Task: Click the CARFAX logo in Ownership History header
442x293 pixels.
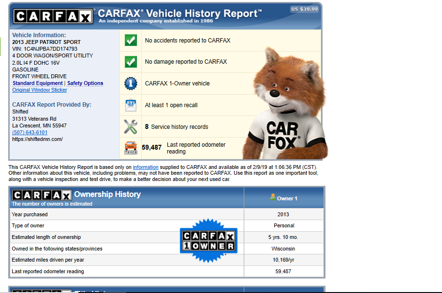Action: (42, 195)
